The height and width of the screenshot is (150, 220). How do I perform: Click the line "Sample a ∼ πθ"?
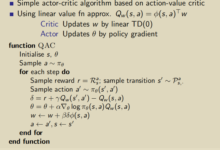click(x=41, y=63)
